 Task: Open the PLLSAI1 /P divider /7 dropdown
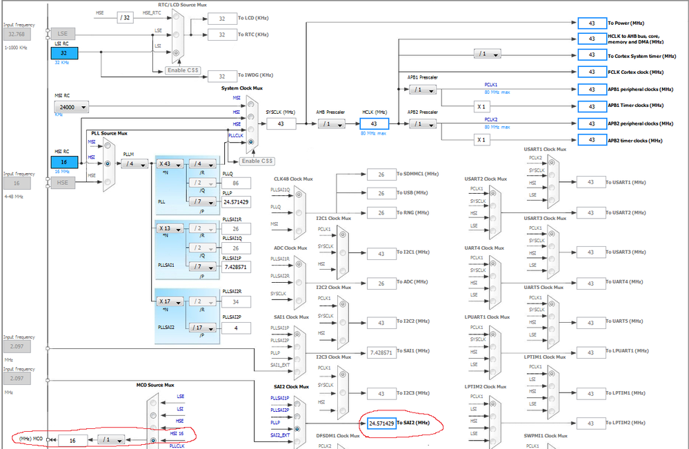pos(203,267)
